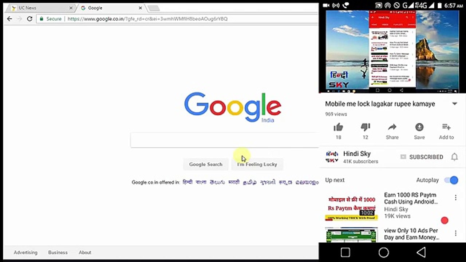Like the video with thumbs up
The height and width of the screenshot is (262, 466).
(338, 127)
